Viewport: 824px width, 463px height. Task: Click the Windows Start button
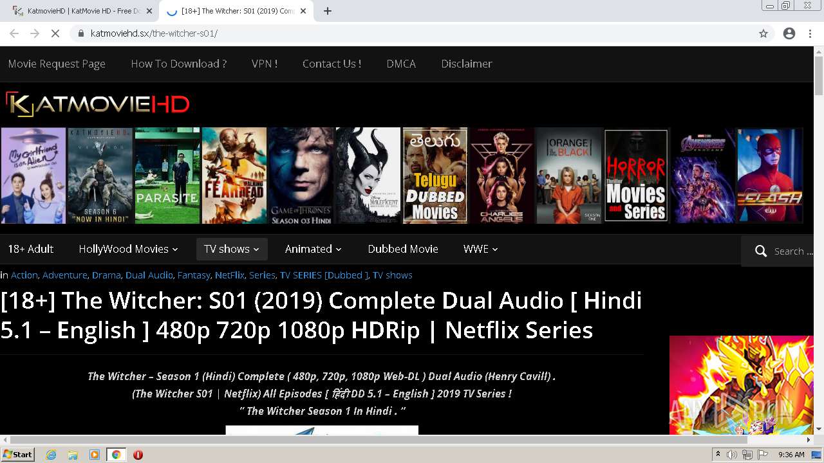(x=18, y=455)
